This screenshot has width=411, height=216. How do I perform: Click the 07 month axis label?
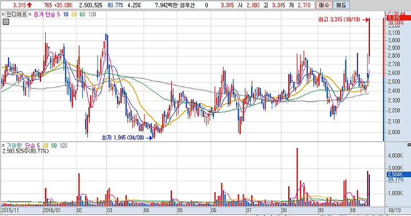click(249, 210)
